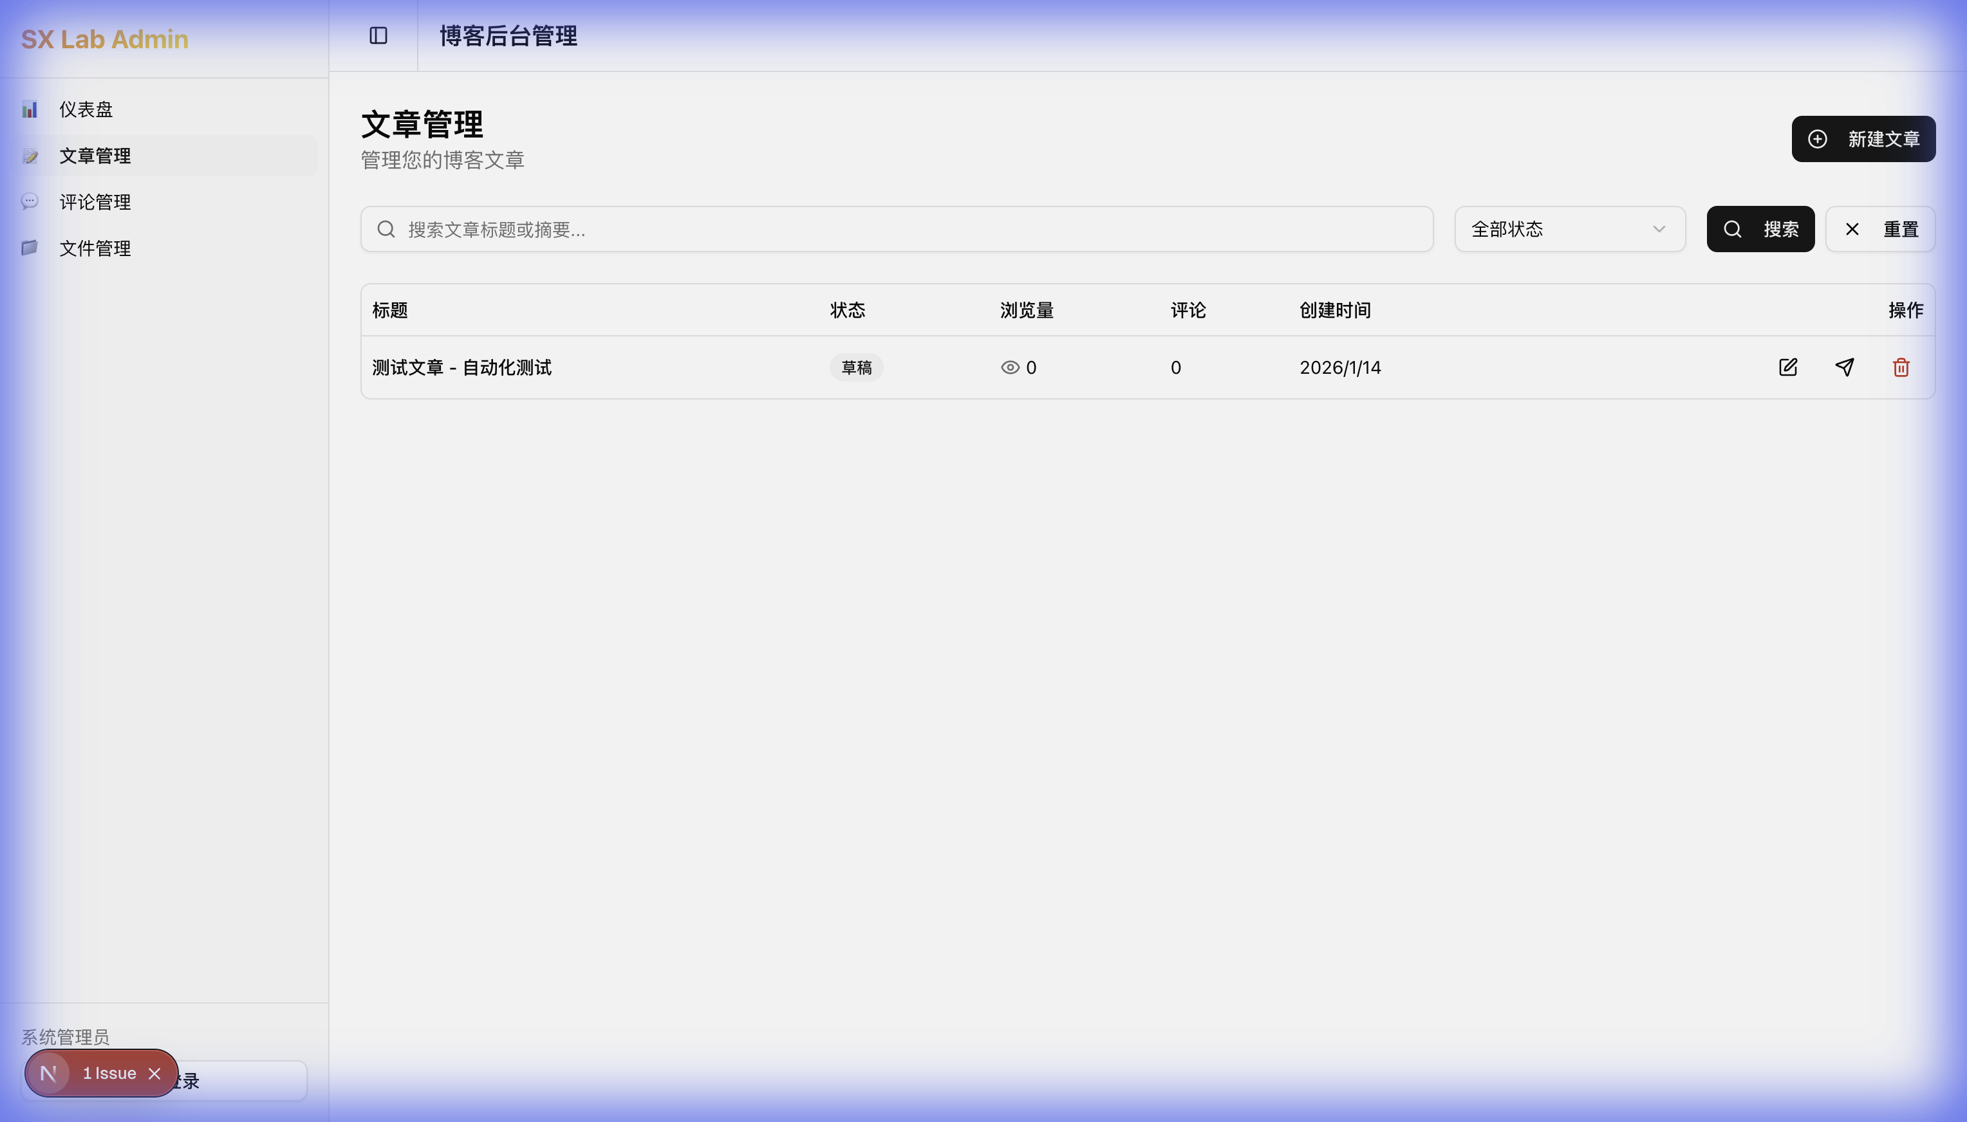
Task: Click the X icon next to 重置
Action: 1852,229
